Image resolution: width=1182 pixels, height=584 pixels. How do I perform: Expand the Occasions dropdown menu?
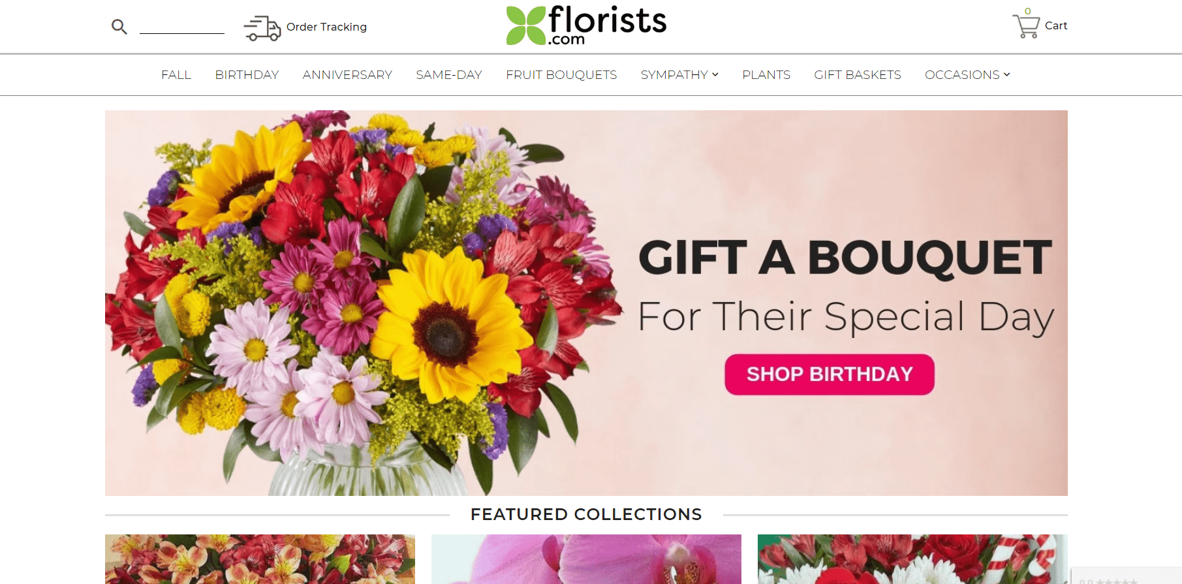[967, 75]
